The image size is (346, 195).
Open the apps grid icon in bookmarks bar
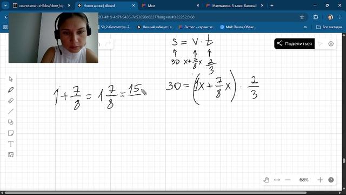(x=5, y=27)
